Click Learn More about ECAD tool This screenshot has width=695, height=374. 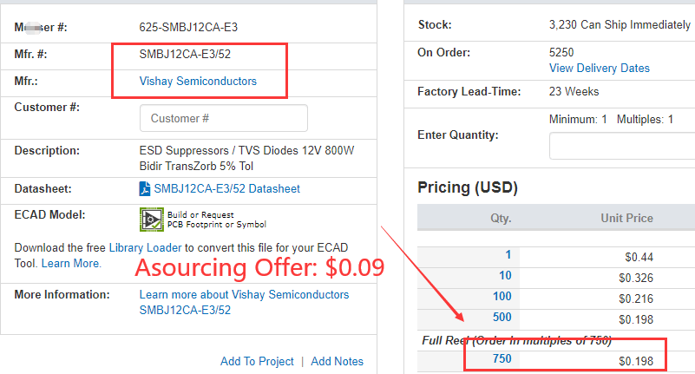(x=71, y=264)
